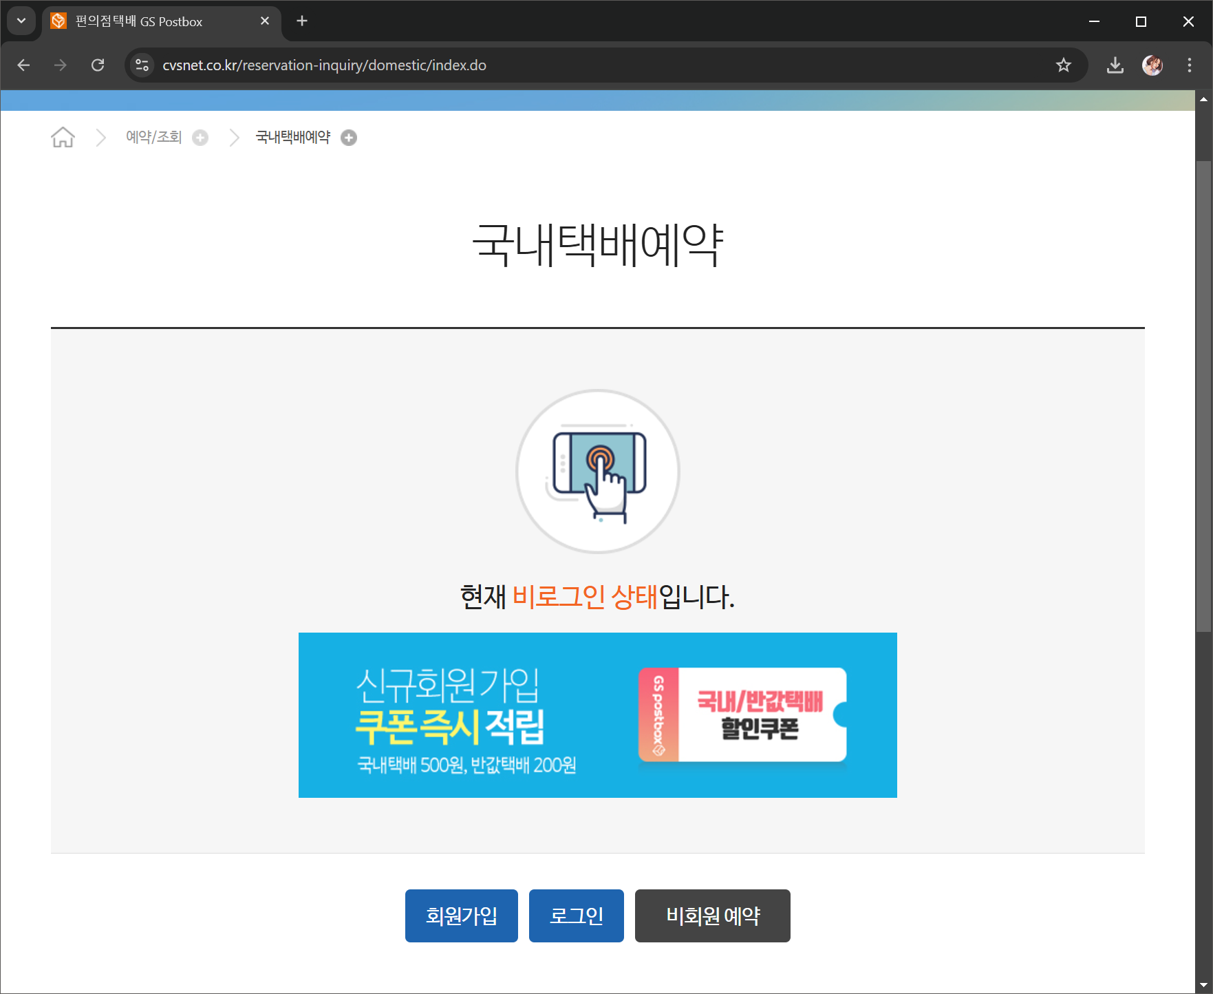The width and height of the screenshot is (1213, 994).
Task: Go back with the browser back arrow
Action: pos(23,65)
